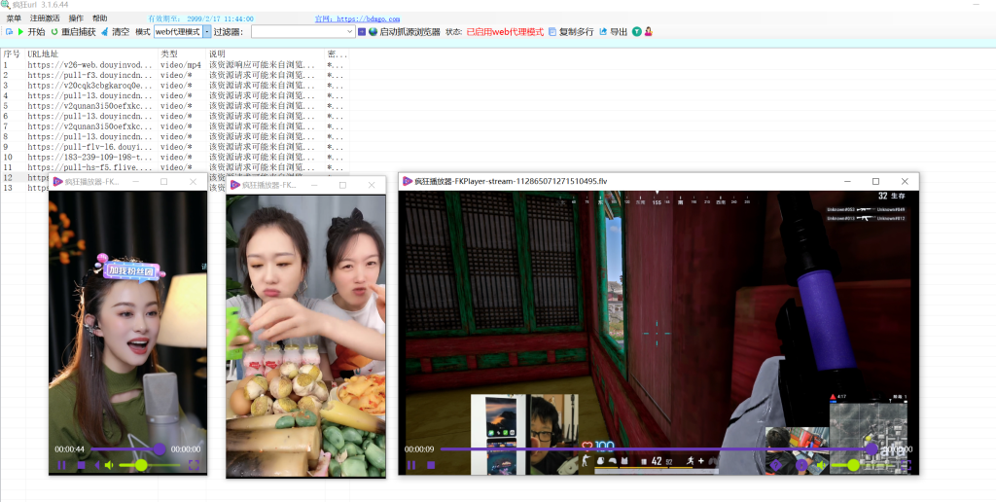The width and height of the screenshot is (996, 502).
Task: Select row 10 URL https://183-239-109-198
Action: 90,157
